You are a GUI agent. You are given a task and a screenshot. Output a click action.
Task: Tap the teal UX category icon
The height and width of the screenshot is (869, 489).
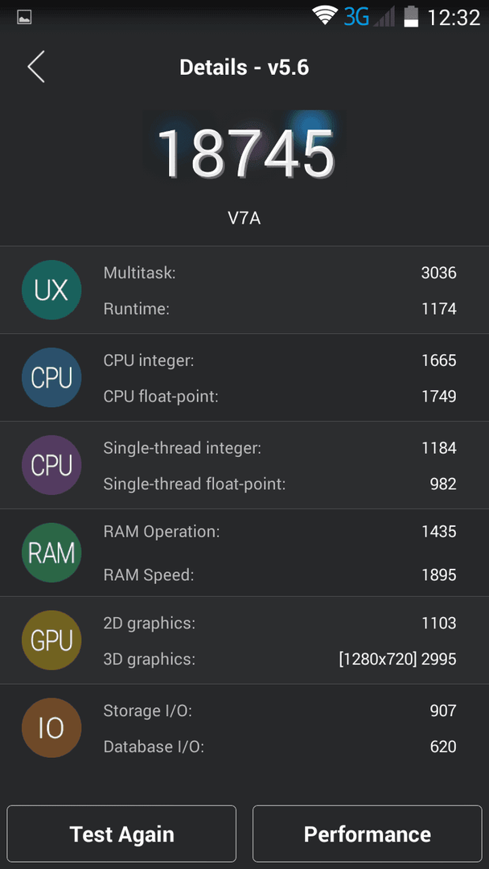(x=51, y=290)
